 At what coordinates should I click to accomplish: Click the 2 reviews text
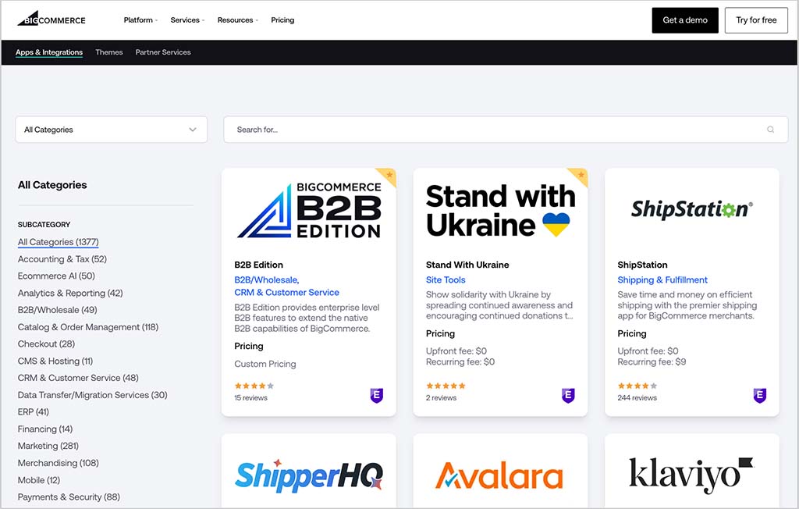[442, 398]
